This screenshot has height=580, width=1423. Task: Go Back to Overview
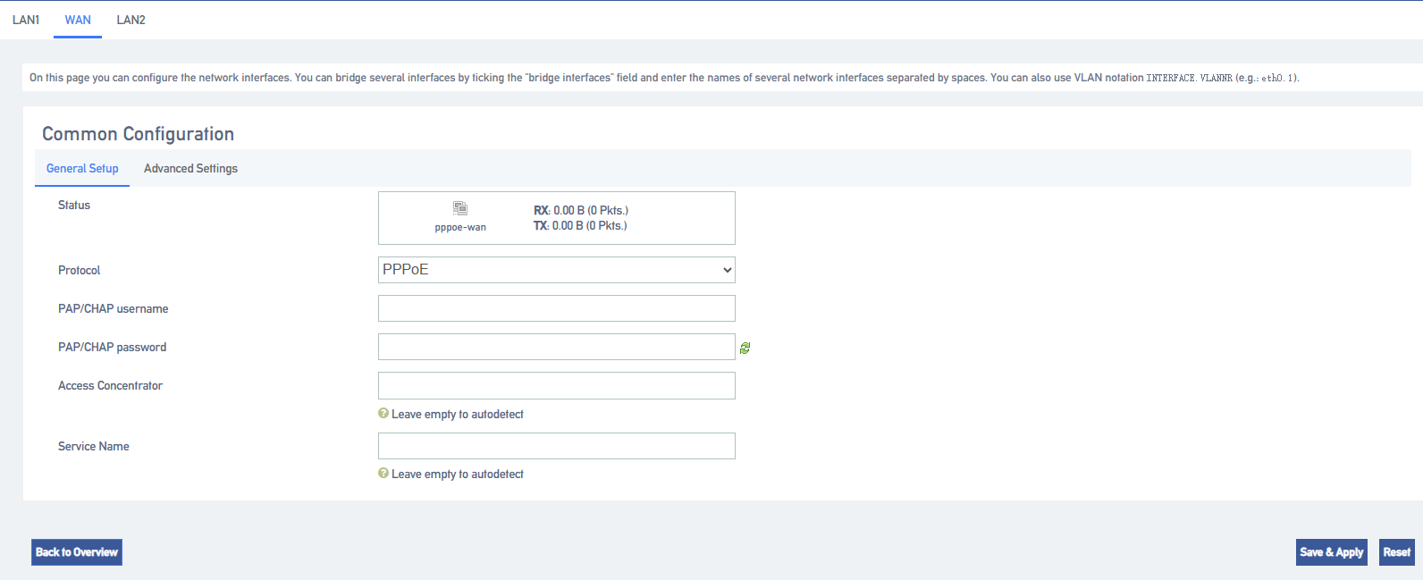[x=77, y=552]
